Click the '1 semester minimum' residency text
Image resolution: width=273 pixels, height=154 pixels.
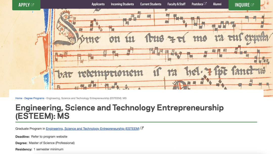(49, 149)
